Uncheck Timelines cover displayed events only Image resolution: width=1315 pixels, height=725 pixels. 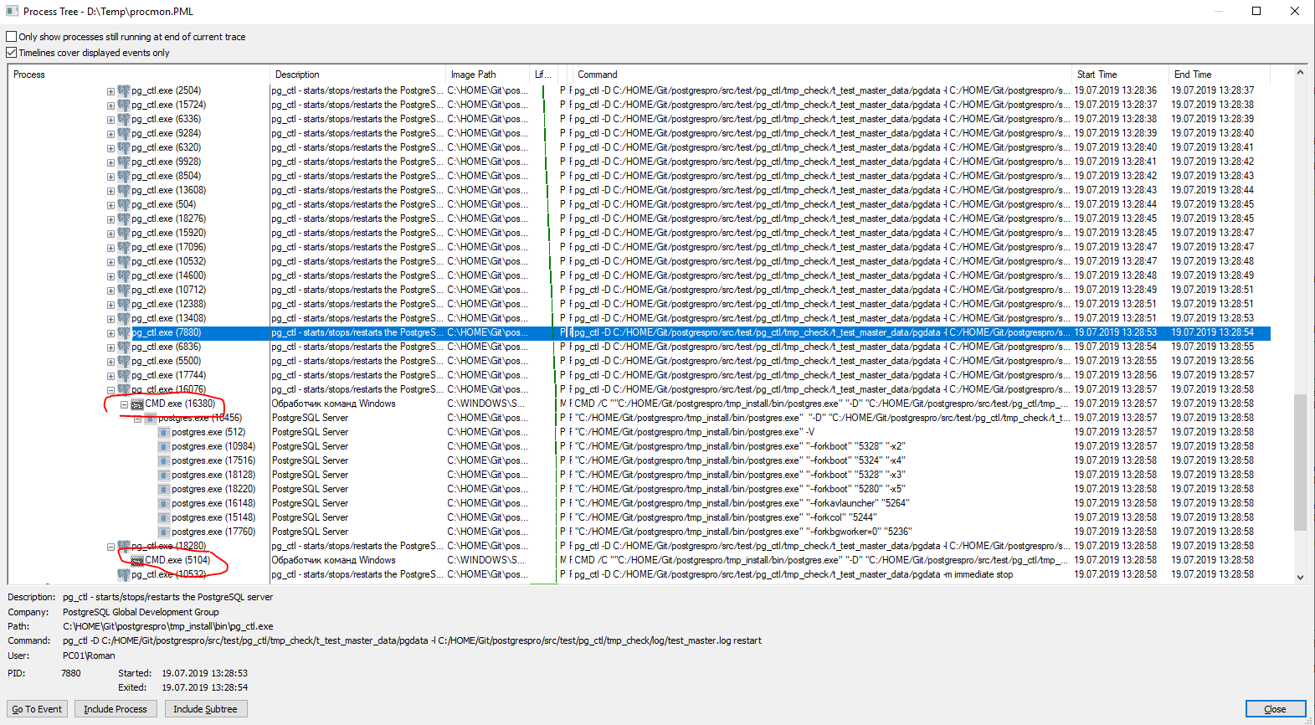(12, 53)
